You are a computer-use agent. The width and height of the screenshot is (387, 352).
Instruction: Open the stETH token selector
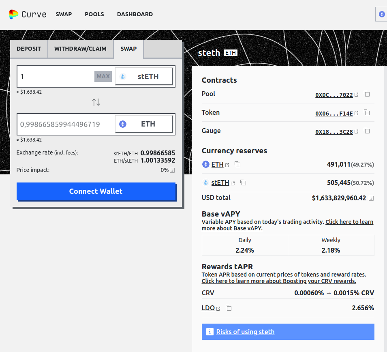(x=144, y=76)
